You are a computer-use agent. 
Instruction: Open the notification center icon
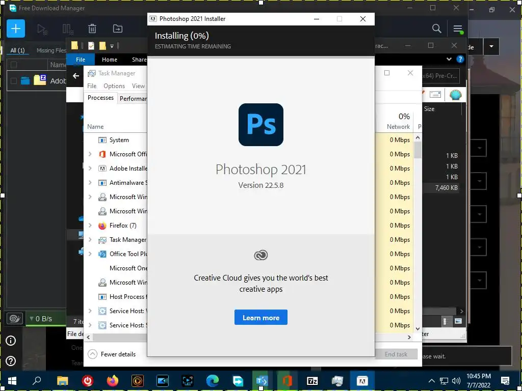[x=505, y=381]
